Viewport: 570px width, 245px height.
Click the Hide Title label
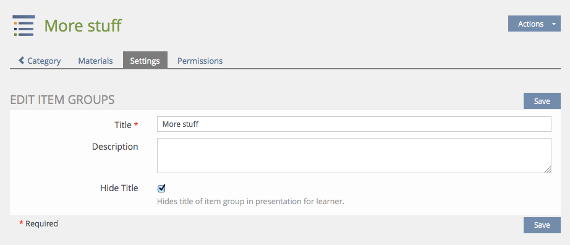click(x=119, y=188)
